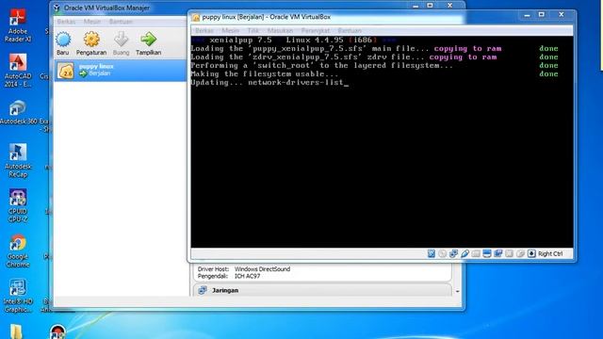The image size is (603, 339).
Task: Click 'Updating... network-drivers-list' console line
Action: [x=269, y=82]
